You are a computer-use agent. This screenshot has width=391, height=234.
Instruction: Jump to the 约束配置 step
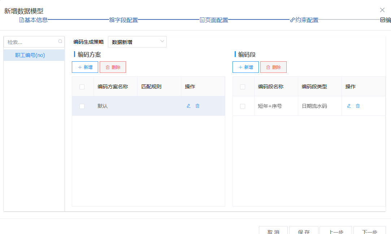304,20
